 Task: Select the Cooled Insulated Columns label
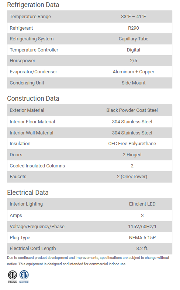point(37,166)
